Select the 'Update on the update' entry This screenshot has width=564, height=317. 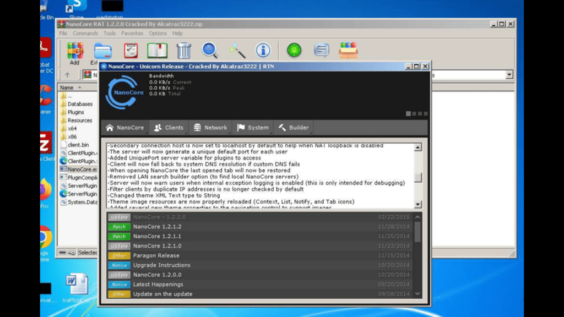point(260,294)
